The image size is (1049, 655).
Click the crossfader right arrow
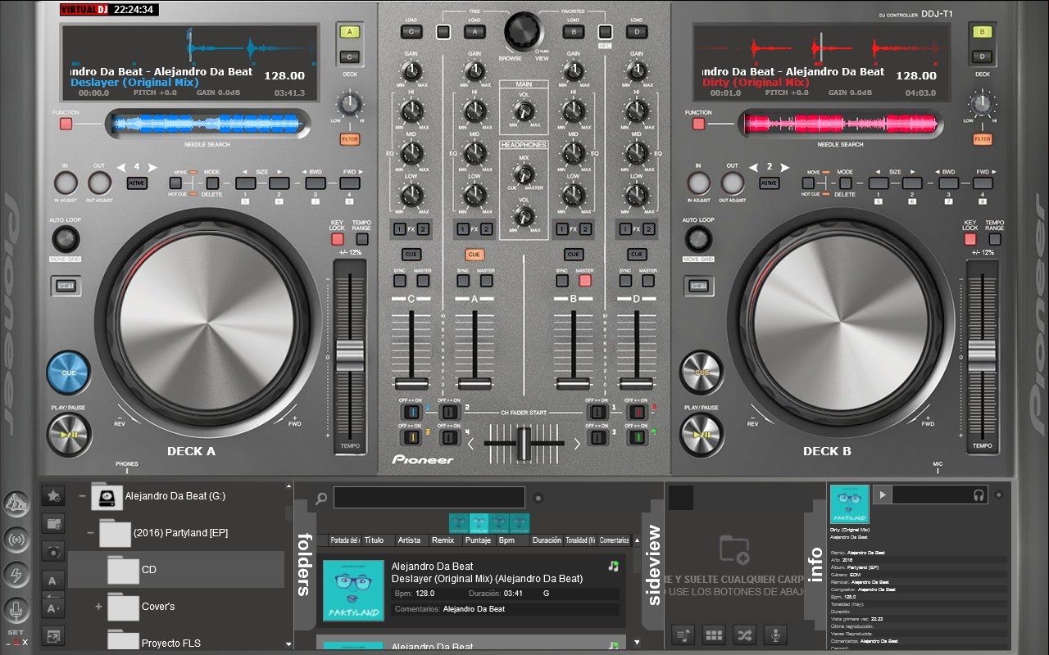point(577,444)
